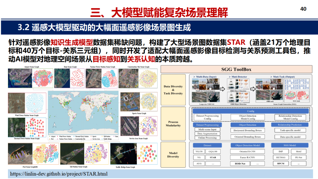Click the Nuclear Power Station Scene Graph image

tap(102, 78)
